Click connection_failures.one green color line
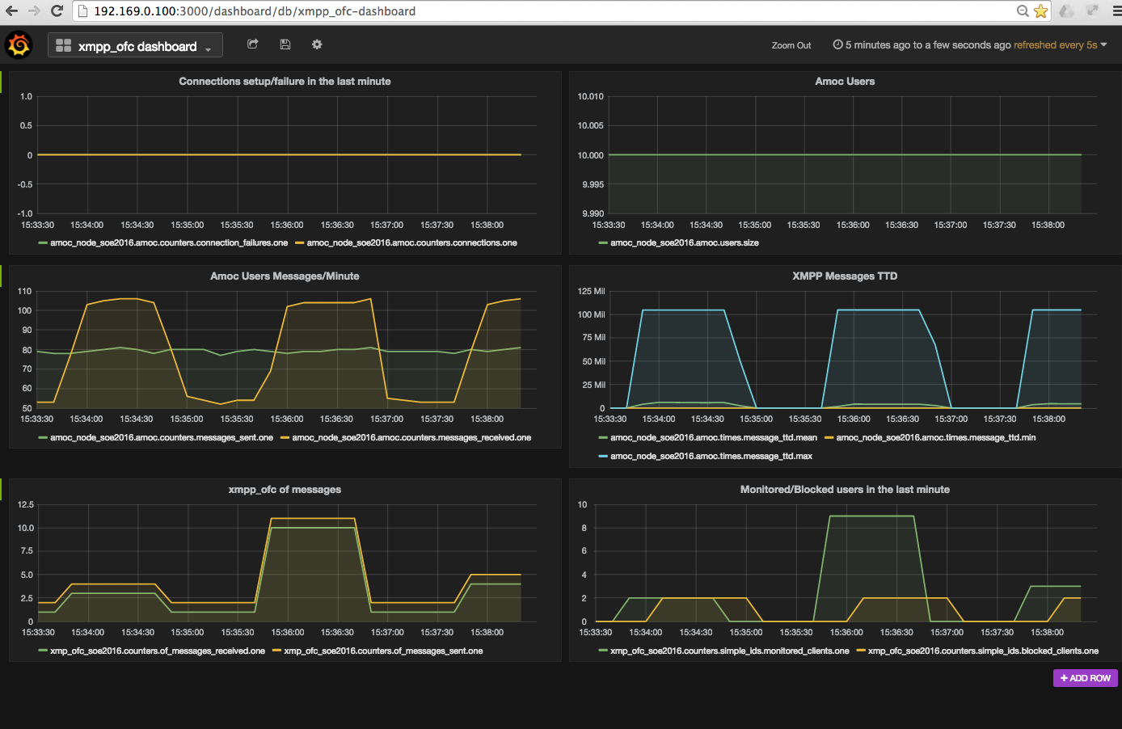This screenshot has width=1122, height=729. pyautogui.click(x=42, y=243)
